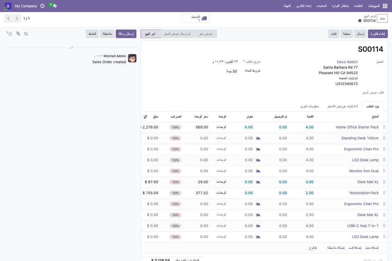392x261 pixels.
Task: Click the إلغاء cancel button
Action: [x=334, y=34]
